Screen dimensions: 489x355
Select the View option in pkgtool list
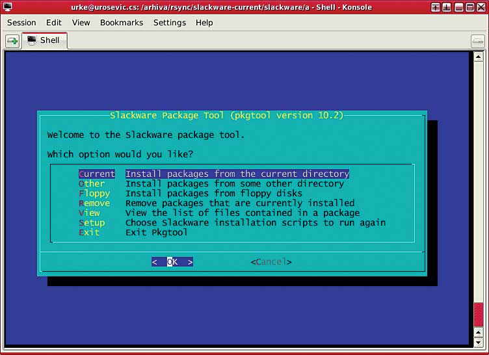(89, 213)
